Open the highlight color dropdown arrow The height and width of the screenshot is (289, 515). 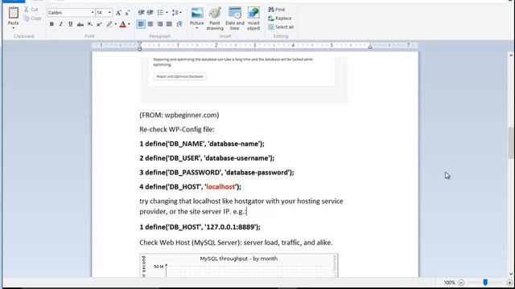tap(116, 24)
